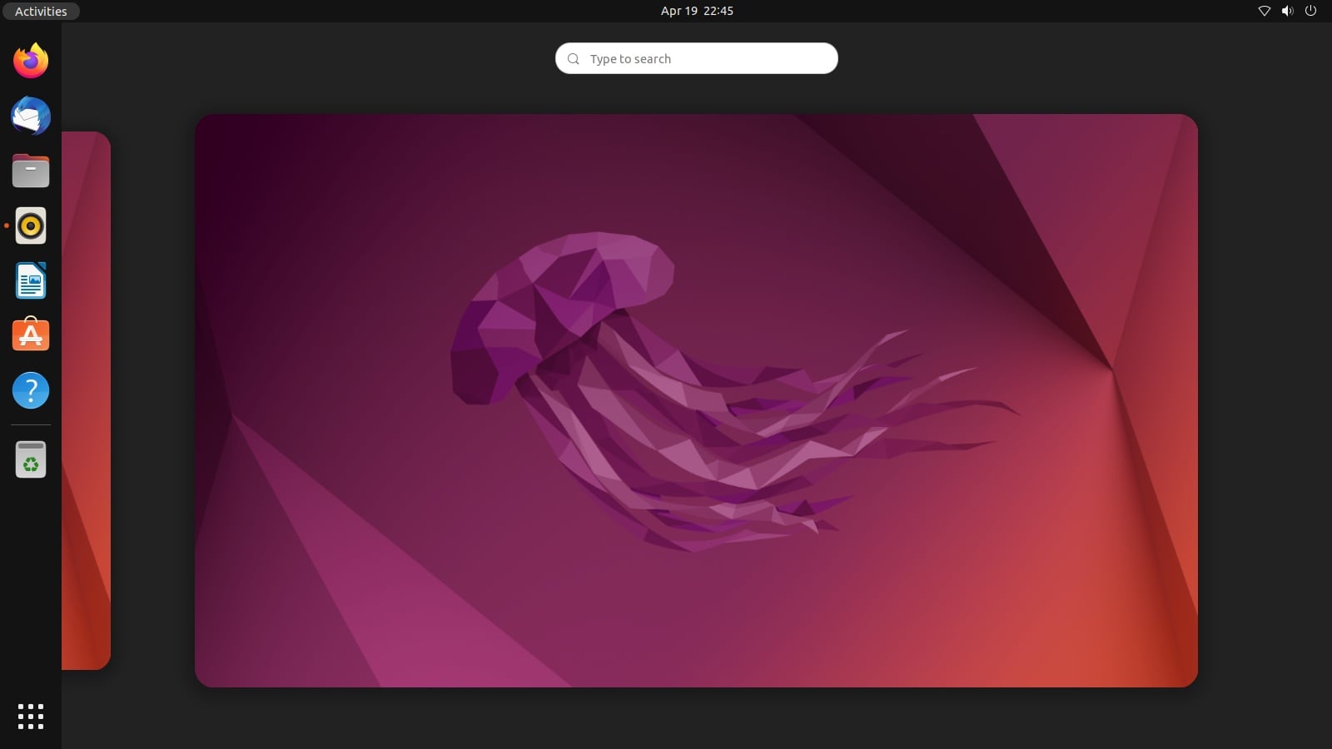1332x749 pixels.
Task: Select the large desktop workspace thumbnail
Action: point(696,399)
